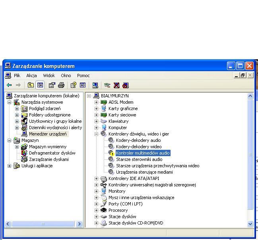
Task: Restore the inner console window via restore button
Action: coord(242,75)
